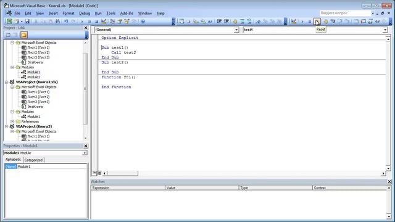
Task: Run macro from the Standard toolbar
Action: [x=82, y=22]
